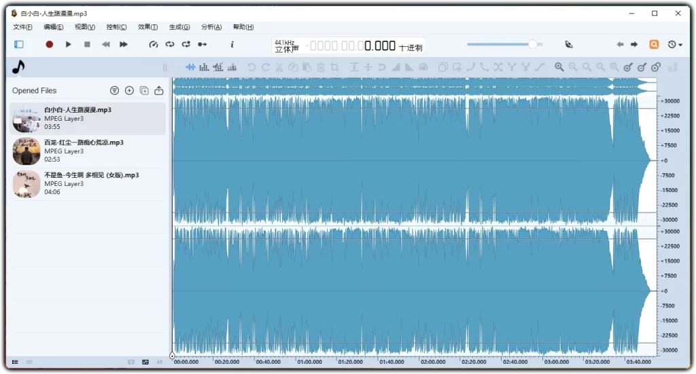Click the orange search icon
The width and height of the screenshot is (696, 374).
[x=654, y=44]
